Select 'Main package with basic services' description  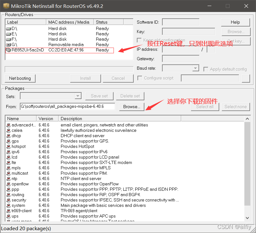point(103,206)
